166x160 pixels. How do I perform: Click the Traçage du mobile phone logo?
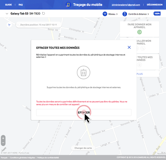[68, 5]
